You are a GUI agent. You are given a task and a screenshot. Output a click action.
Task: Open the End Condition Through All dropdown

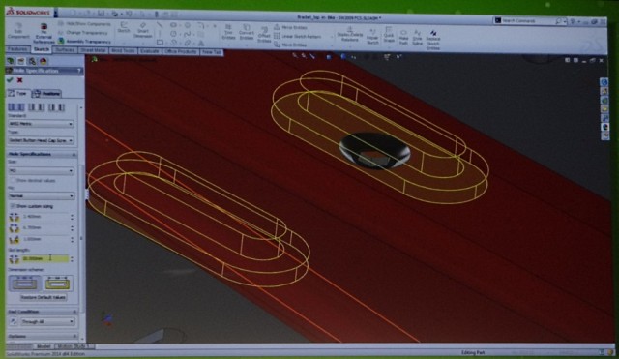pos(47,321)
